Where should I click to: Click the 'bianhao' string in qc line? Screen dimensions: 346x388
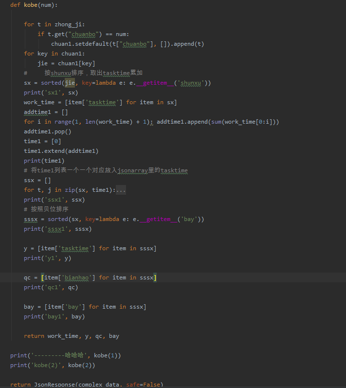pos(77,277)
